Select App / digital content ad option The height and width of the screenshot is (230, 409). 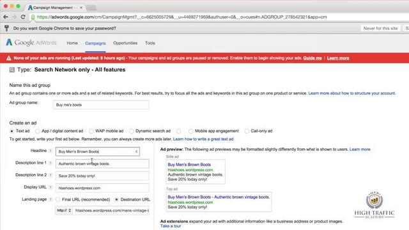[38, 131]
